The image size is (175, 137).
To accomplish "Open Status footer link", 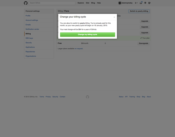I will (121, 97).
